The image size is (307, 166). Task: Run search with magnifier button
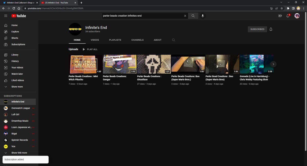click(x=193, y=16)
